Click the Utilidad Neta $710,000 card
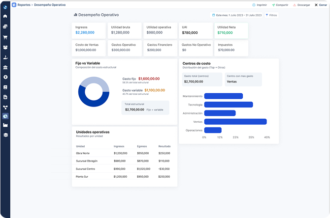The image size is (330, 218). 231,30
